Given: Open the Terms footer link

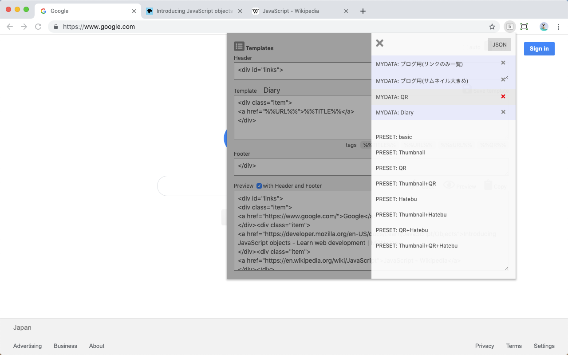Looking at the screenshot, I should click(514, 346).
